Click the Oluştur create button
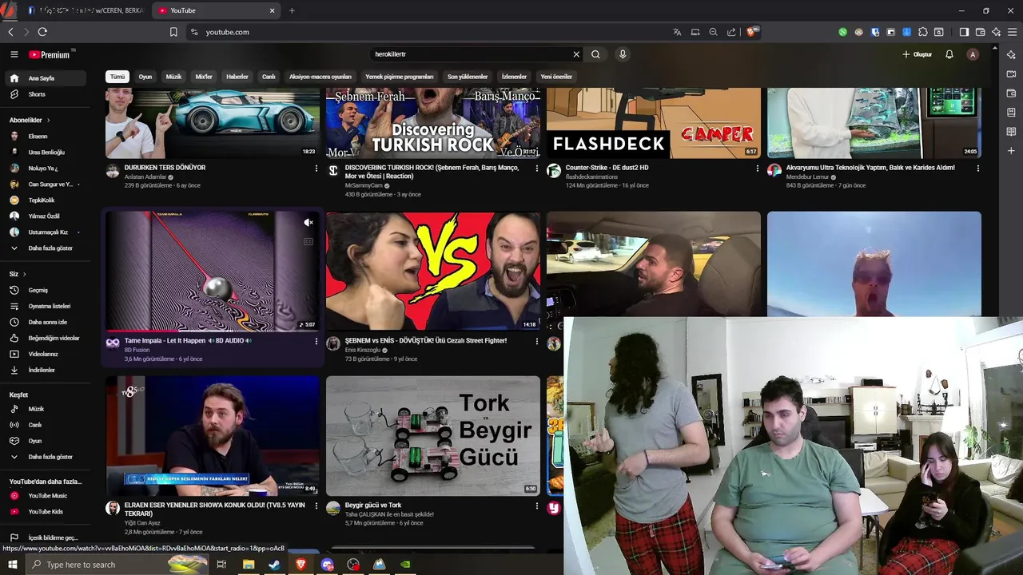 [x=918, y=54]
